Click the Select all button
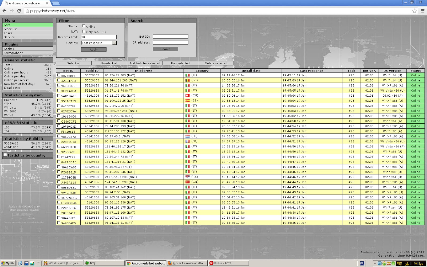 (74, 63)
